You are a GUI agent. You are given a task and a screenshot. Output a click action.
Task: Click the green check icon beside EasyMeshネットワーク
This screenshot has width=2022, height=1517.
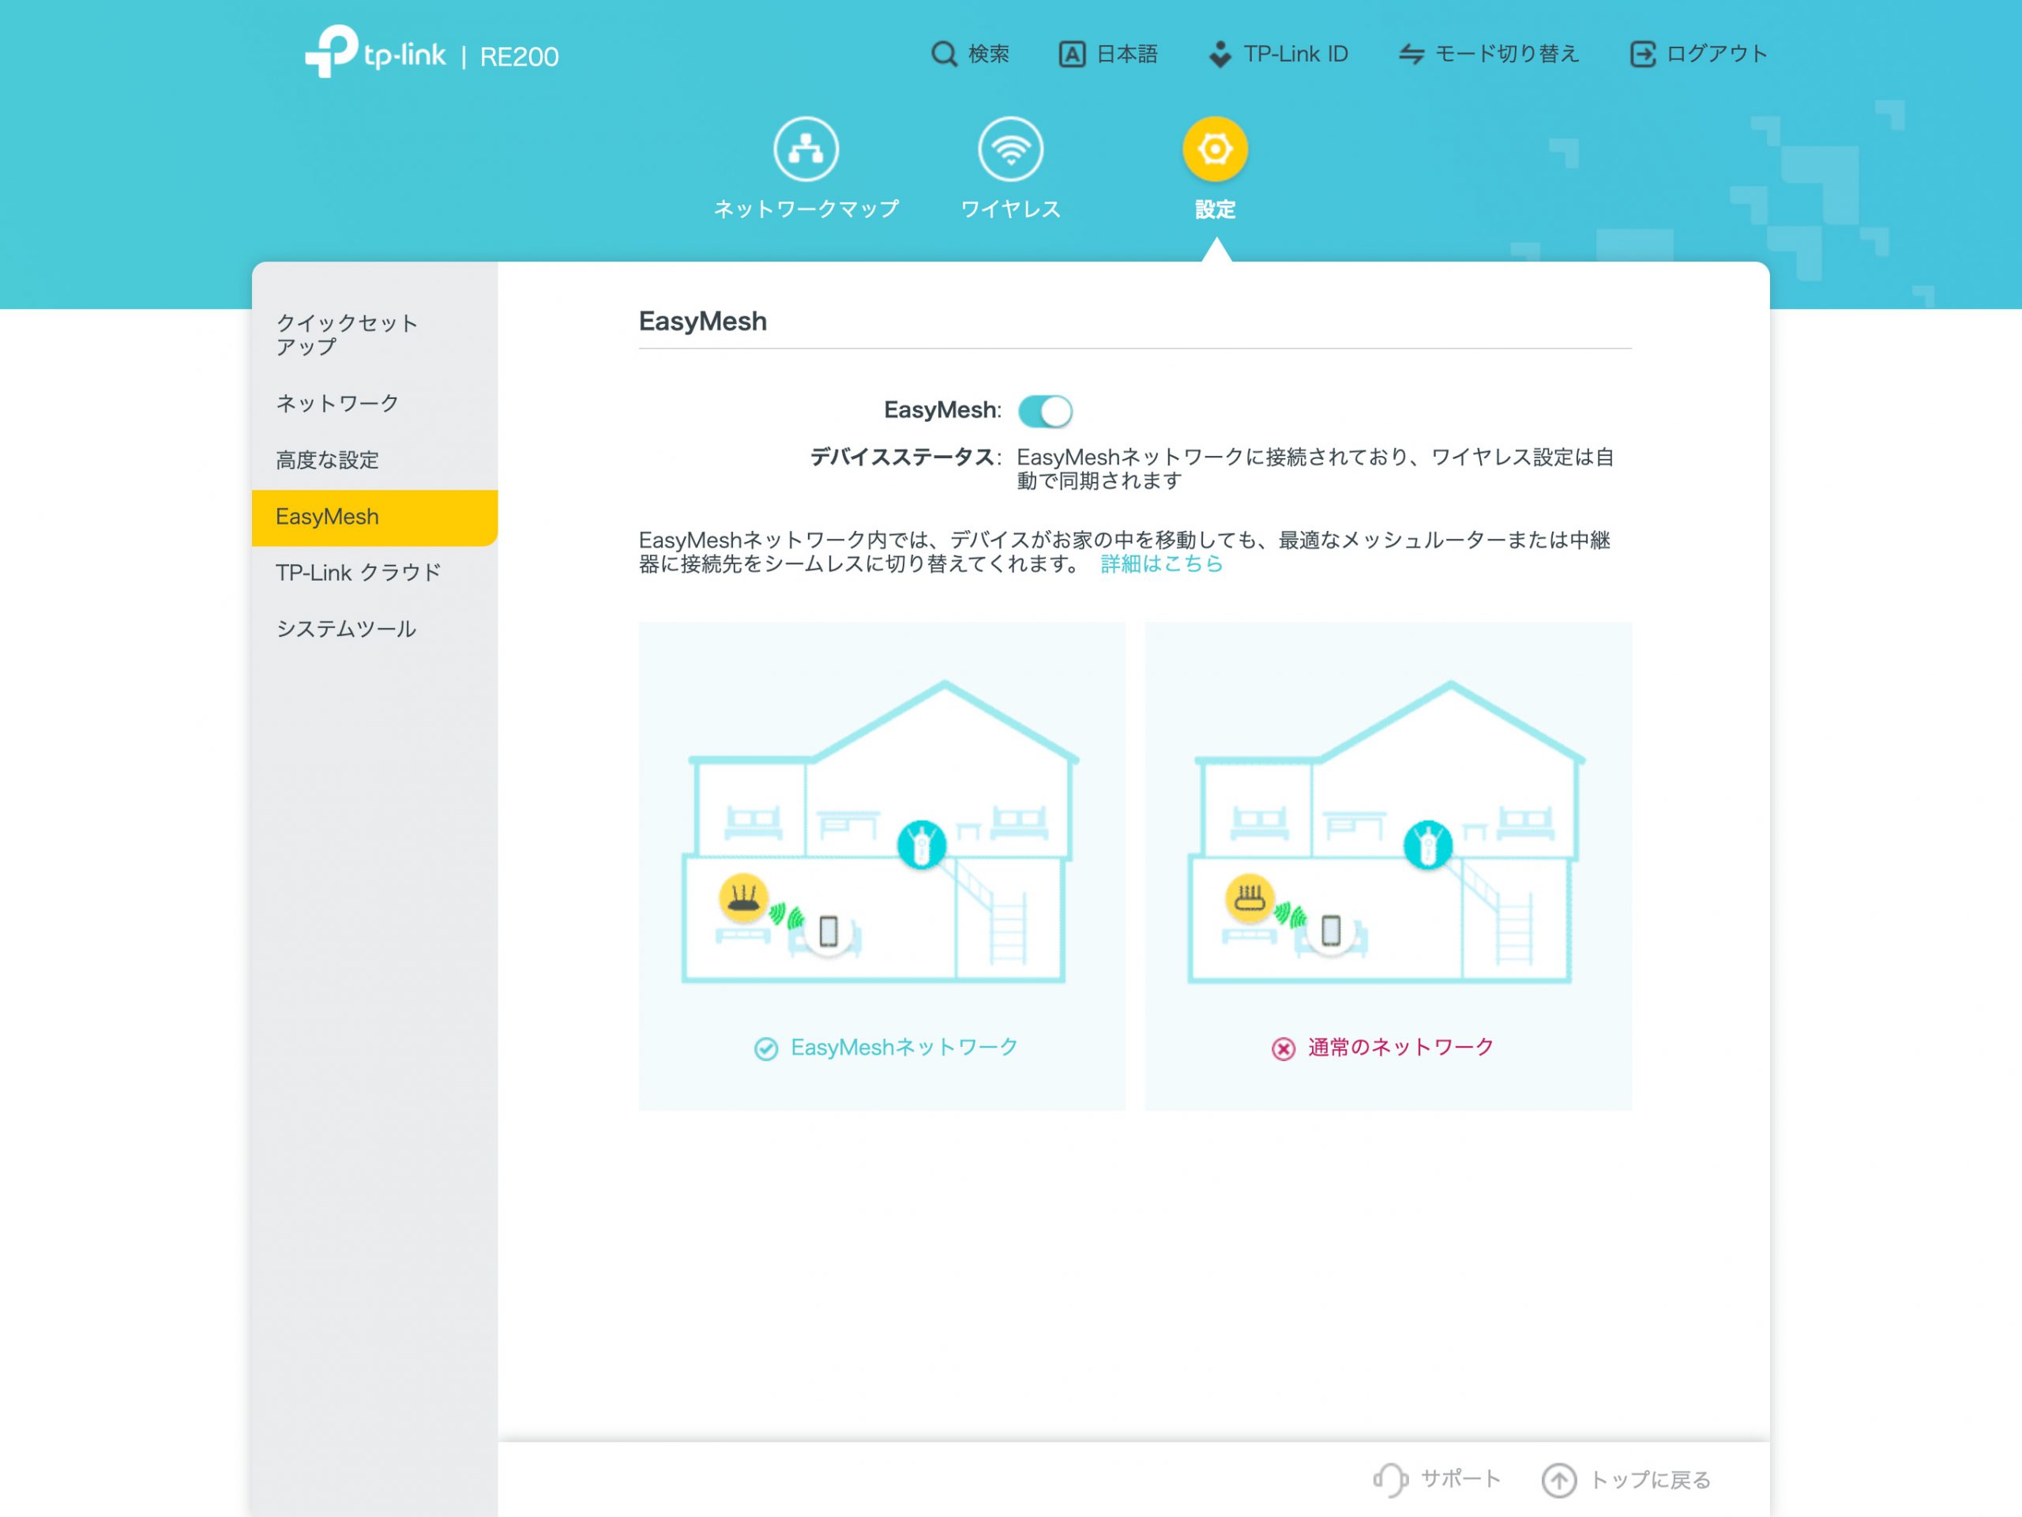[x=766, y=1048]
